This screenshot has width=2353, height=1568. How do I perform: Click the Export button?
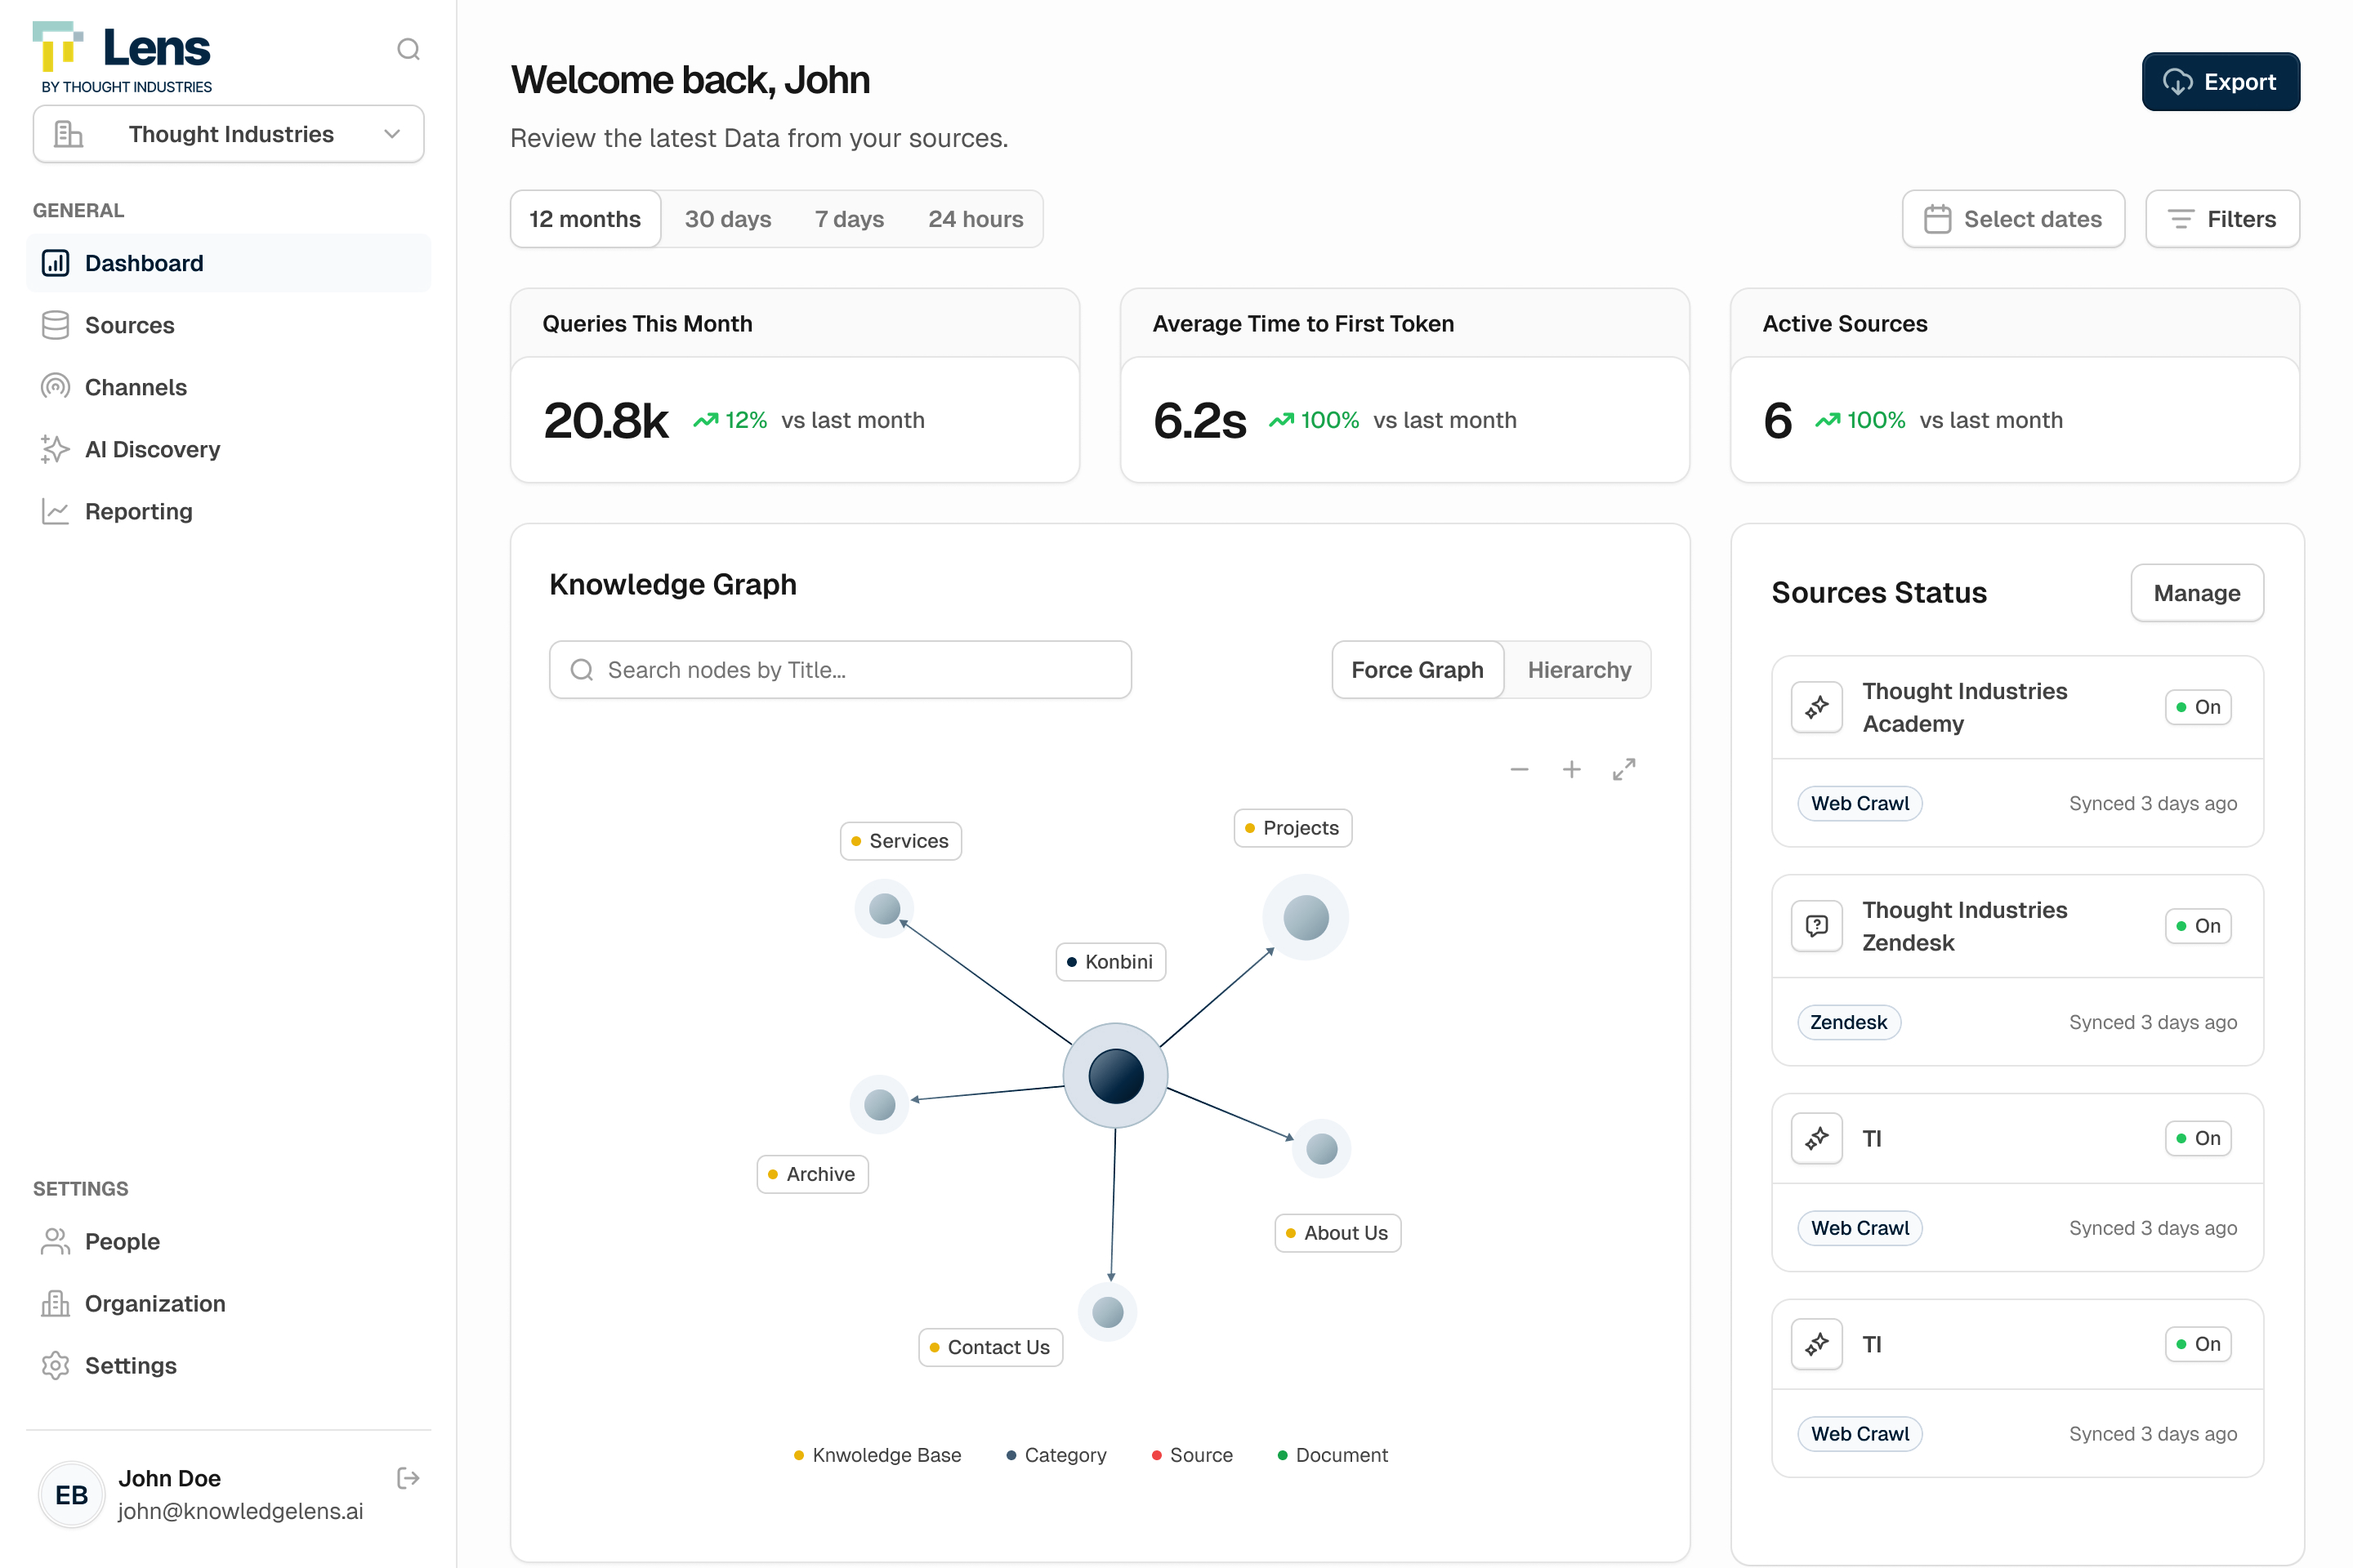tap(2220, 82)
